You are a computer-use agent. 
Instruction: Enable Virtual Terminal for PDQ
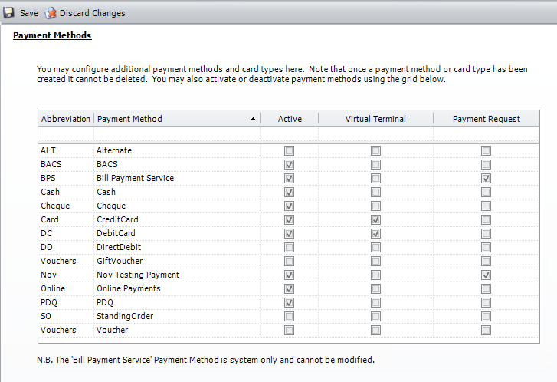pyautogui.click(x=375, y=303)
